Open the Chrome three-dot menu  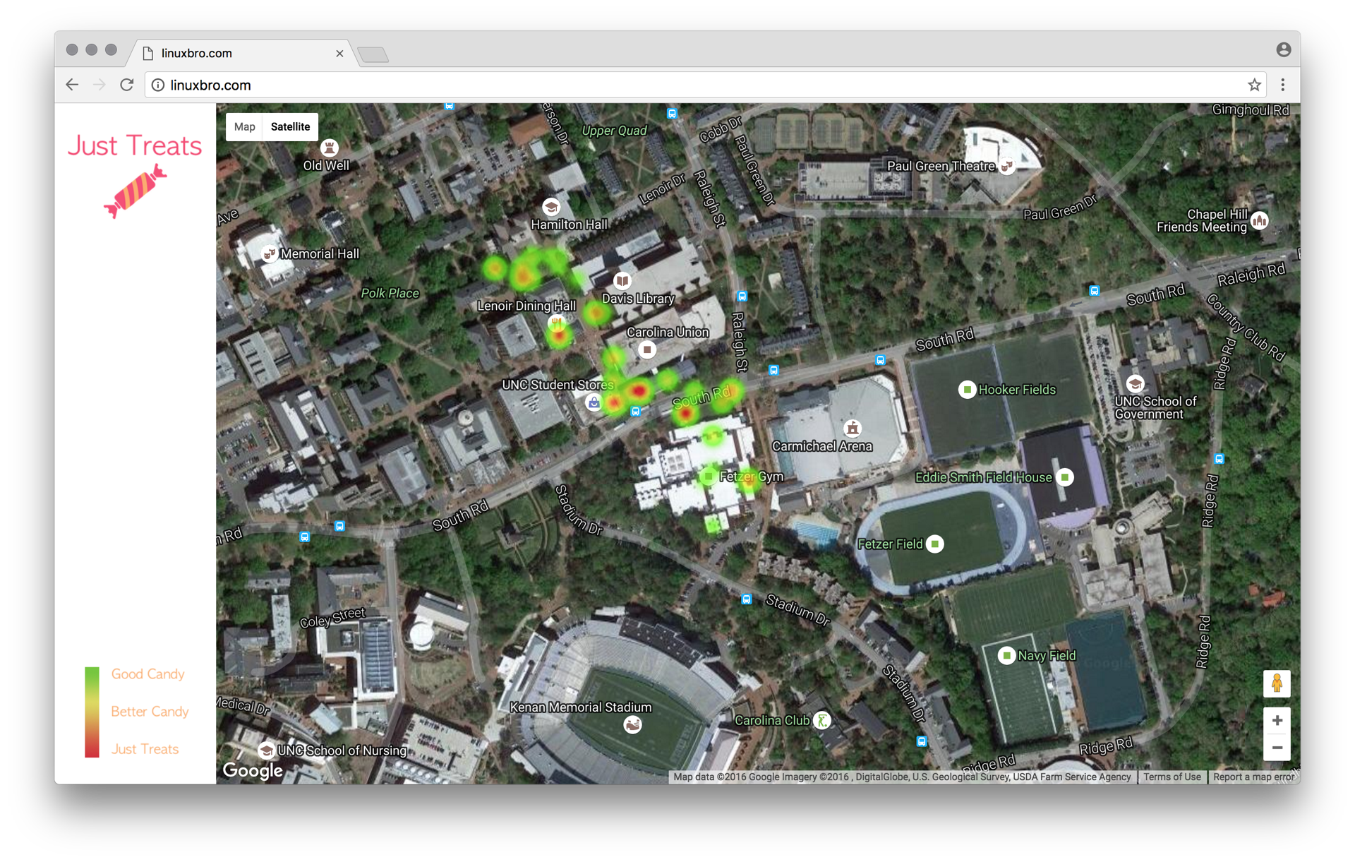tap(1283, 85)
